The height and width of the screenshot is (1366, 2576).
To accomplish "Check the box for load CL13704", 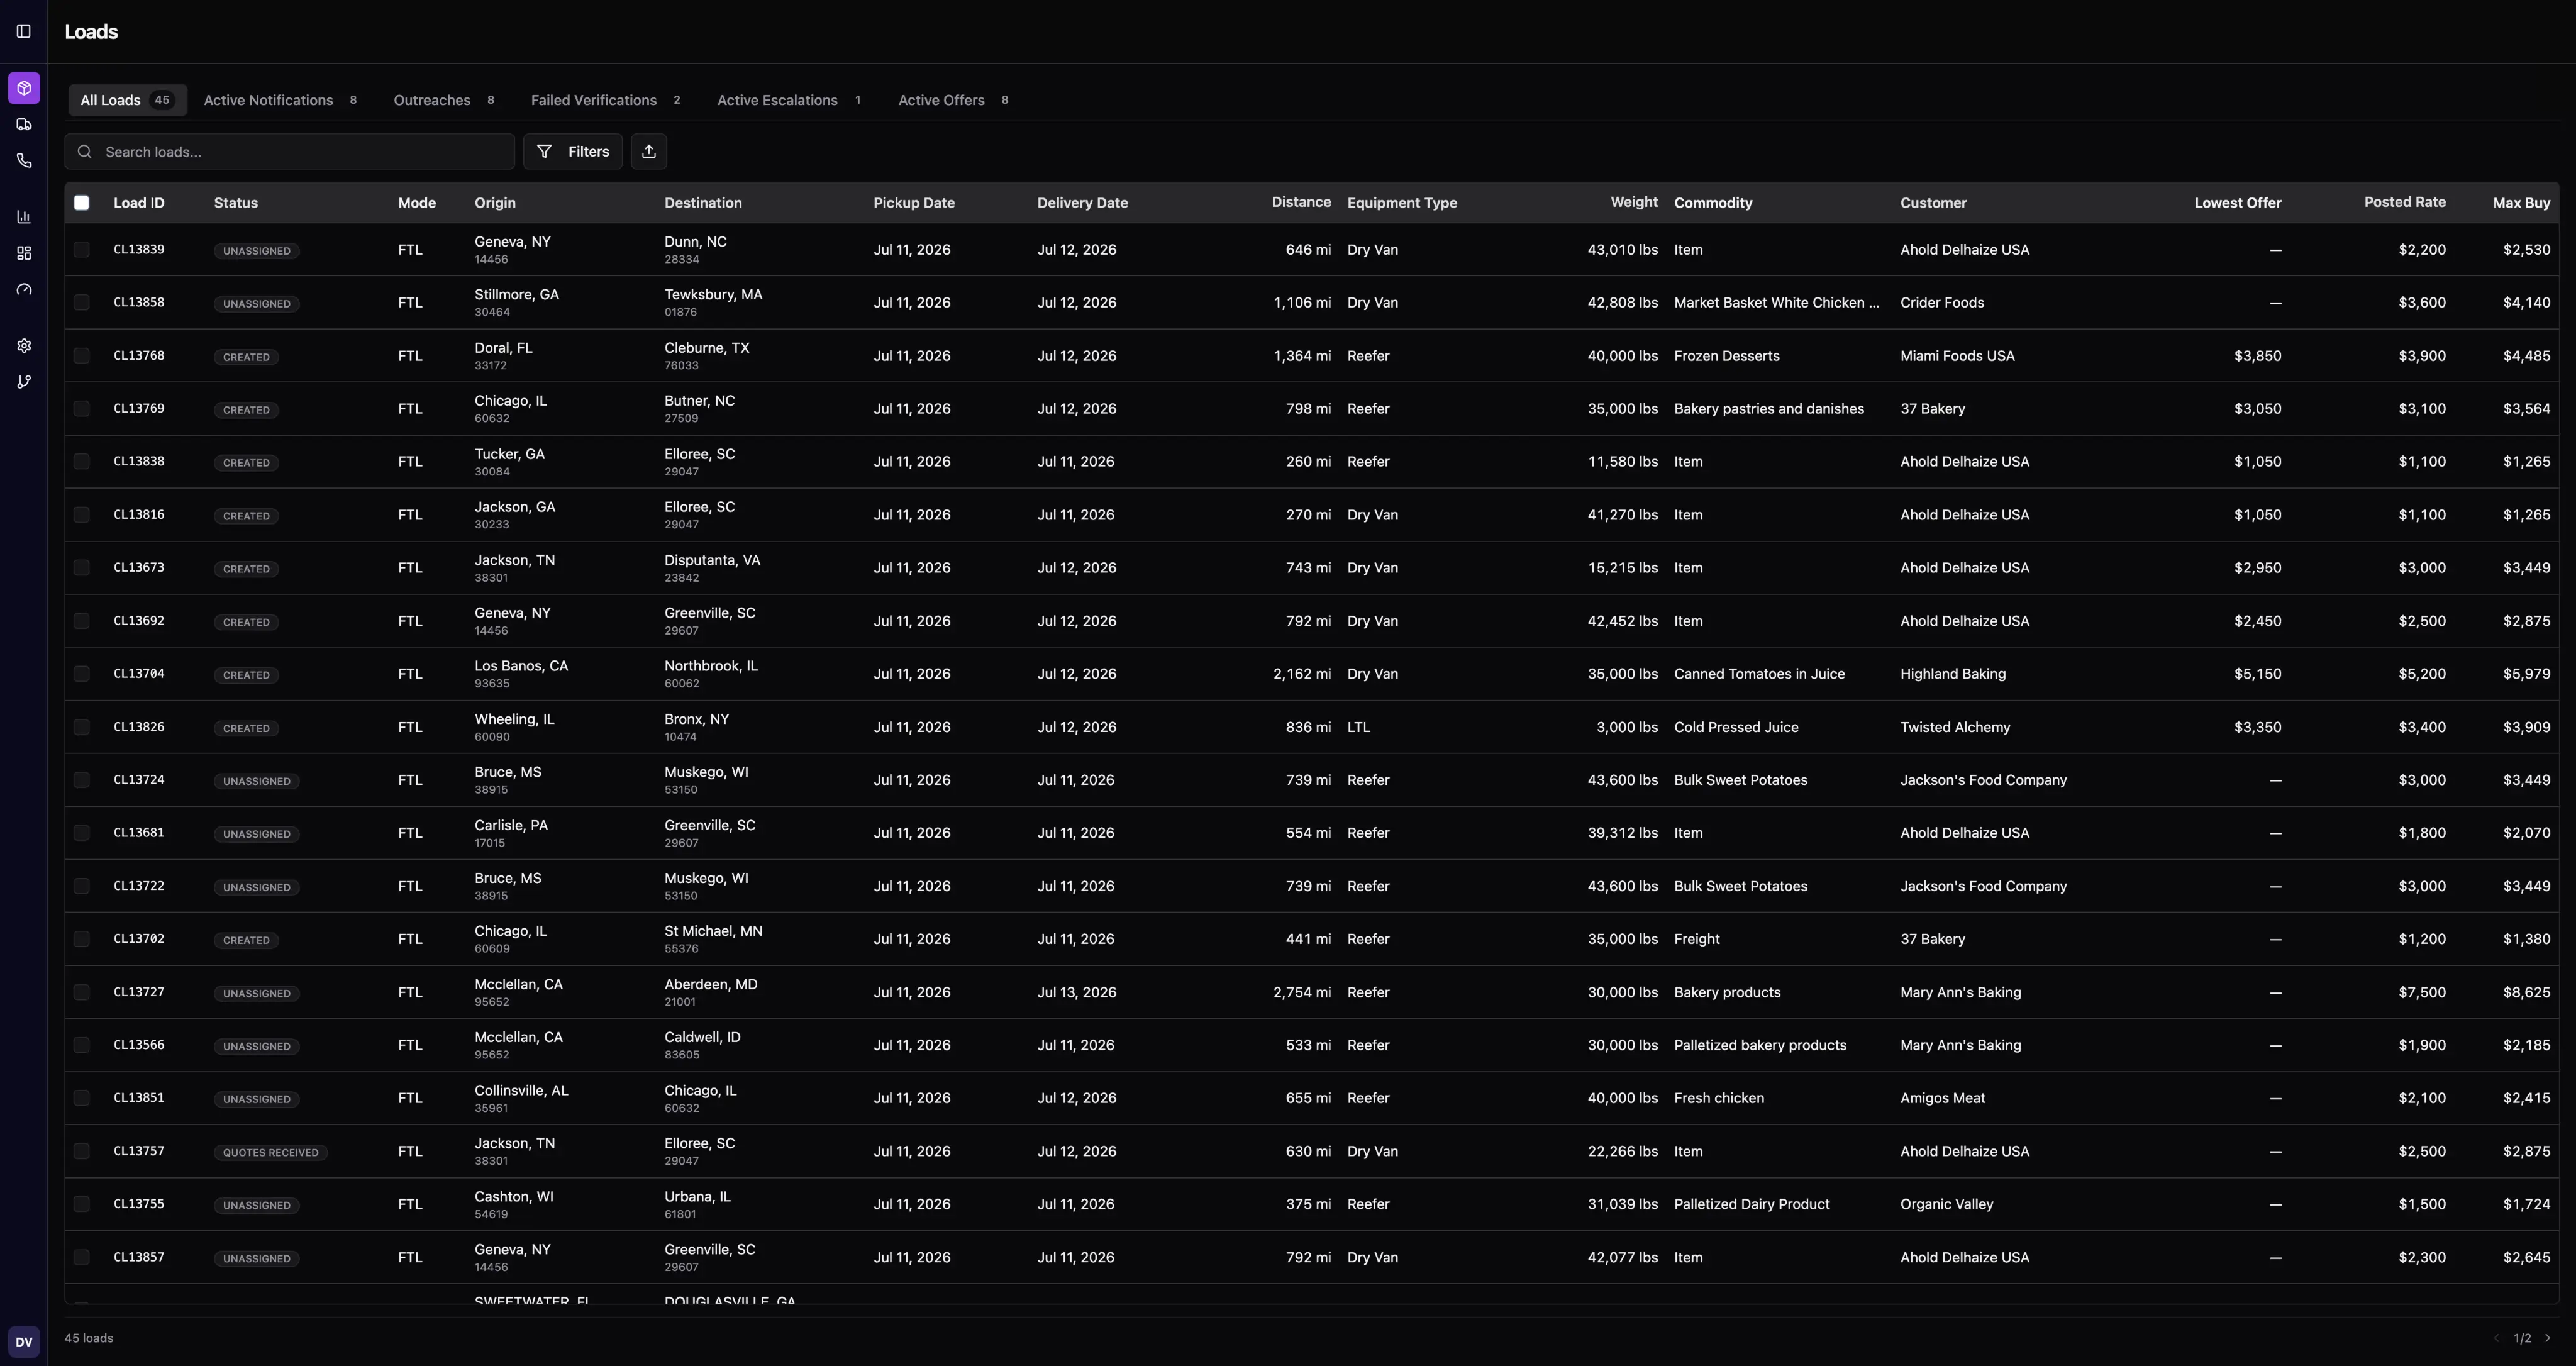I will pos(82,674).
